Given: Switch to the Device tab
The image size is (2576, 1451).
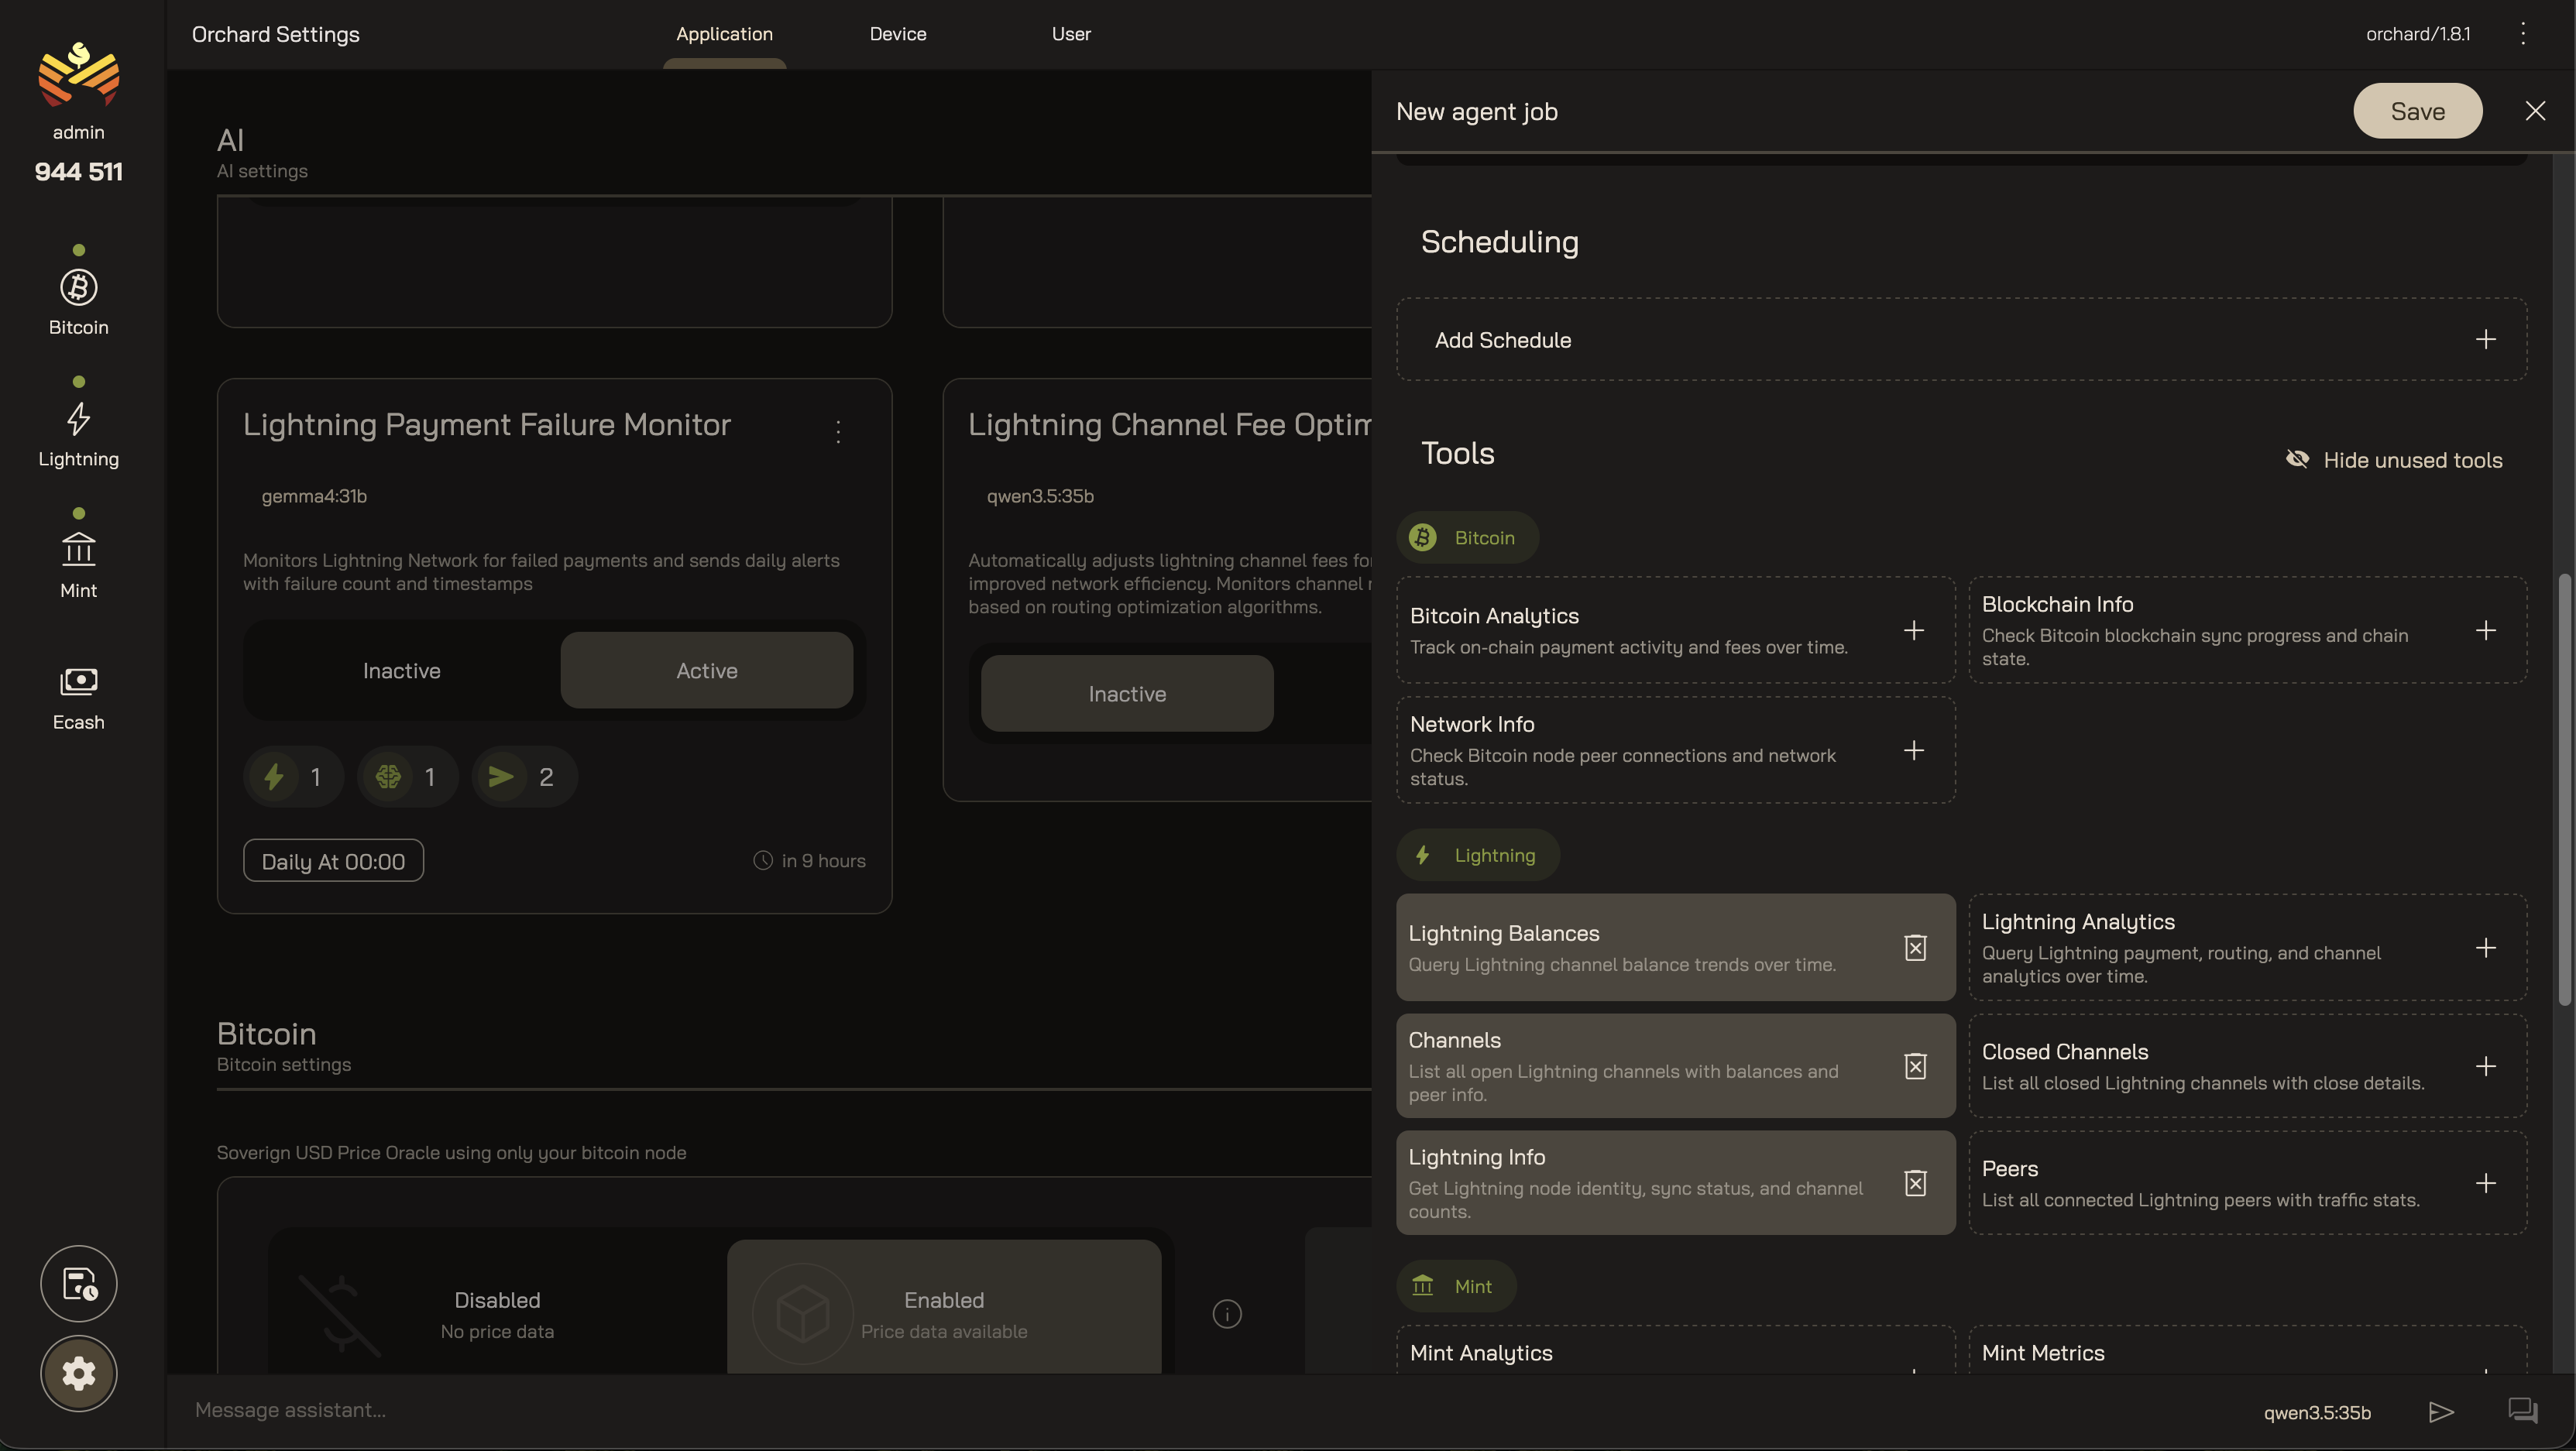Looking at the screenshot, I should pos(897,34).
